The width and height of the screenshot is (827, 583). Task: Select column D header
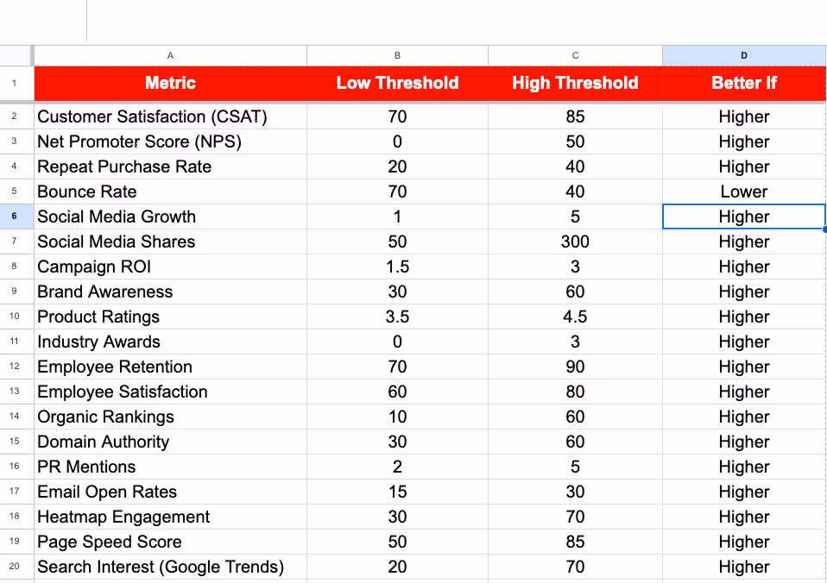coord(744,55)
